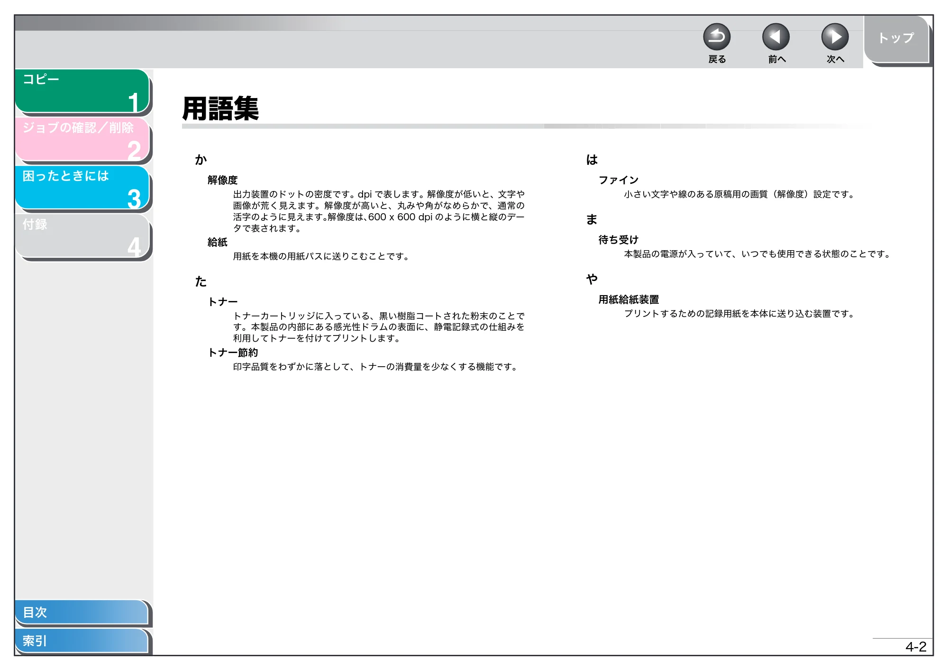Click the definition starting 小さい文字や線
The height and width of the screenshot is (670, 948).
click(x=740, y=194)
